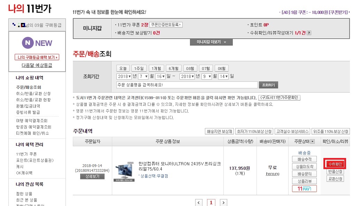The image size is (352, 206).
Task: Open 증빙서류 발급 in the sidebar
Action: 28,112
